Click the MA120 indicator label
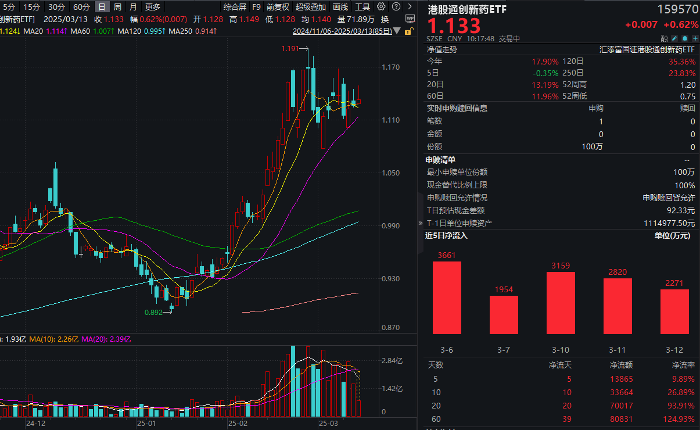This screenshot has width=700, height=430. (x=130, y=31)
